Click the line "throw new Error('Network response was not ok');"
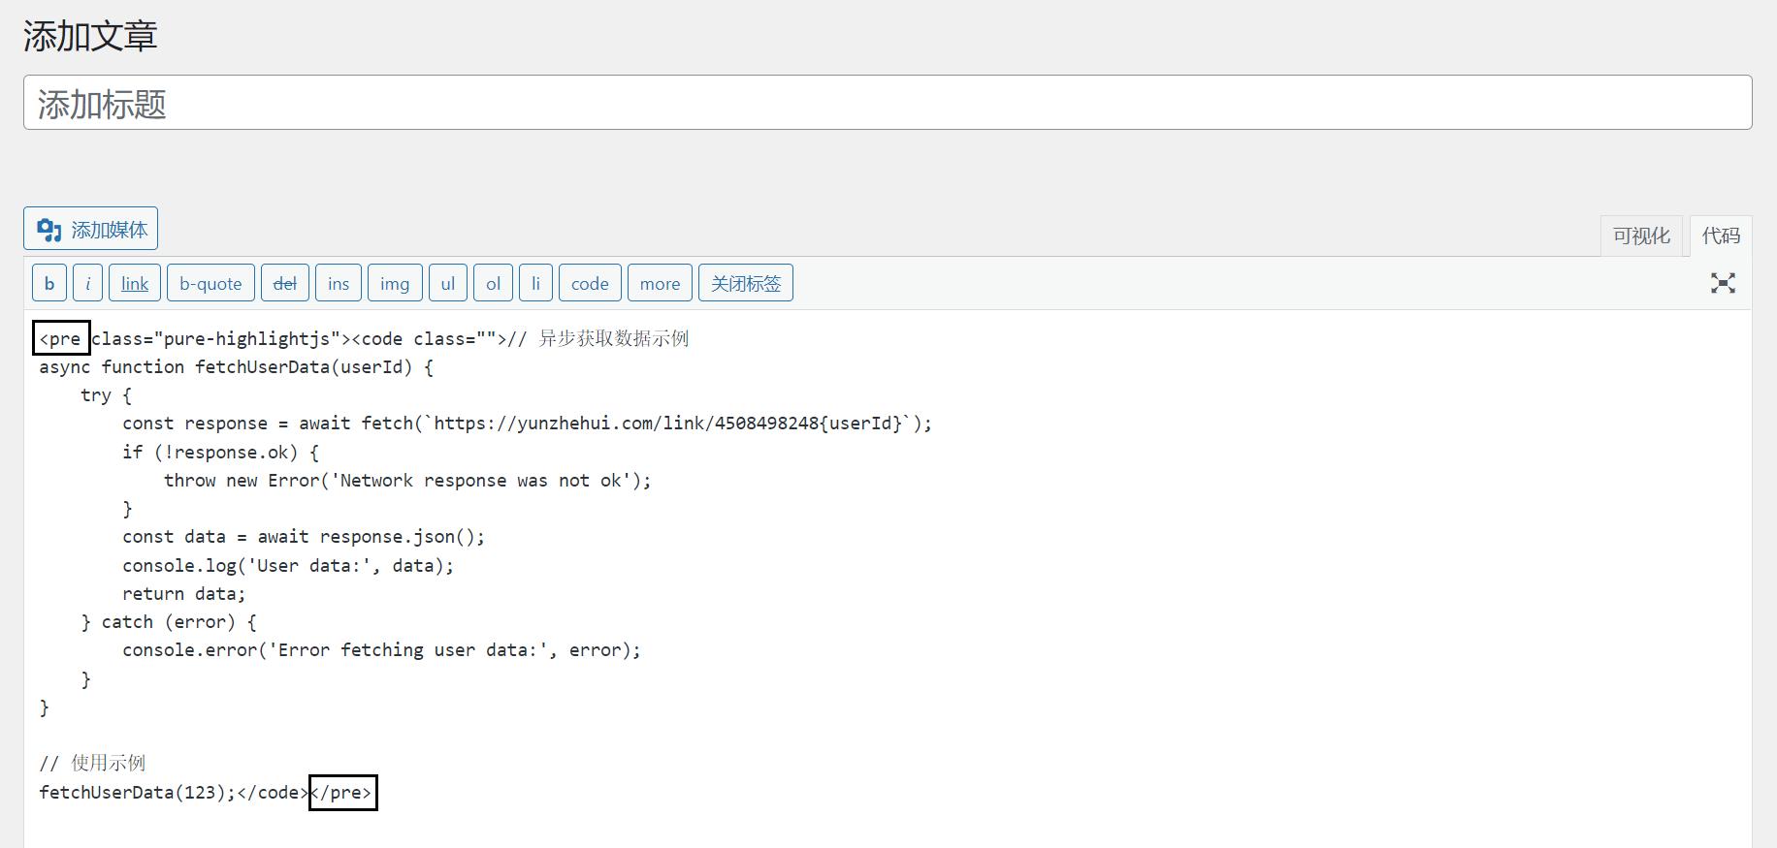Screen dimensions: 1777x848 [407, 481]
